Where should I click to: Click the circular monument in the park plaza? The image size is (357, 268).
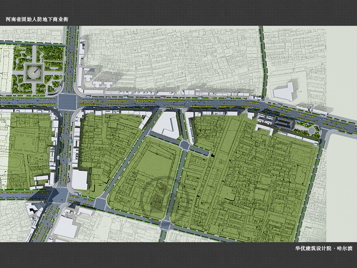tap(34, 73)
